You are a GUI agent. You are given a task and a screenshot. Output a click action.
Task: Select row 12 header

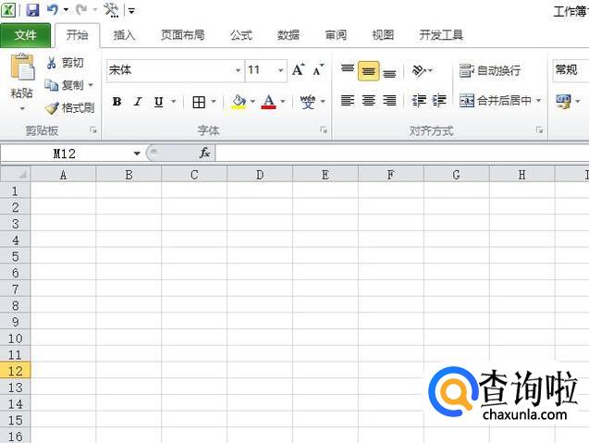pyautogui.click(x=16, y=371)
